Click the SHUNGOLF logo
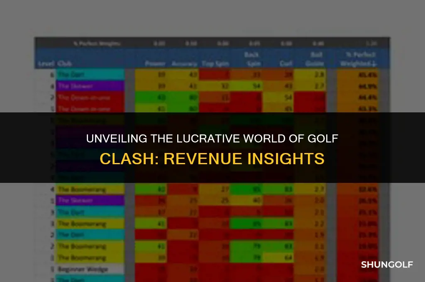Image resolution: width=425 pixels, height=282 pixels. tap(387, 265)
